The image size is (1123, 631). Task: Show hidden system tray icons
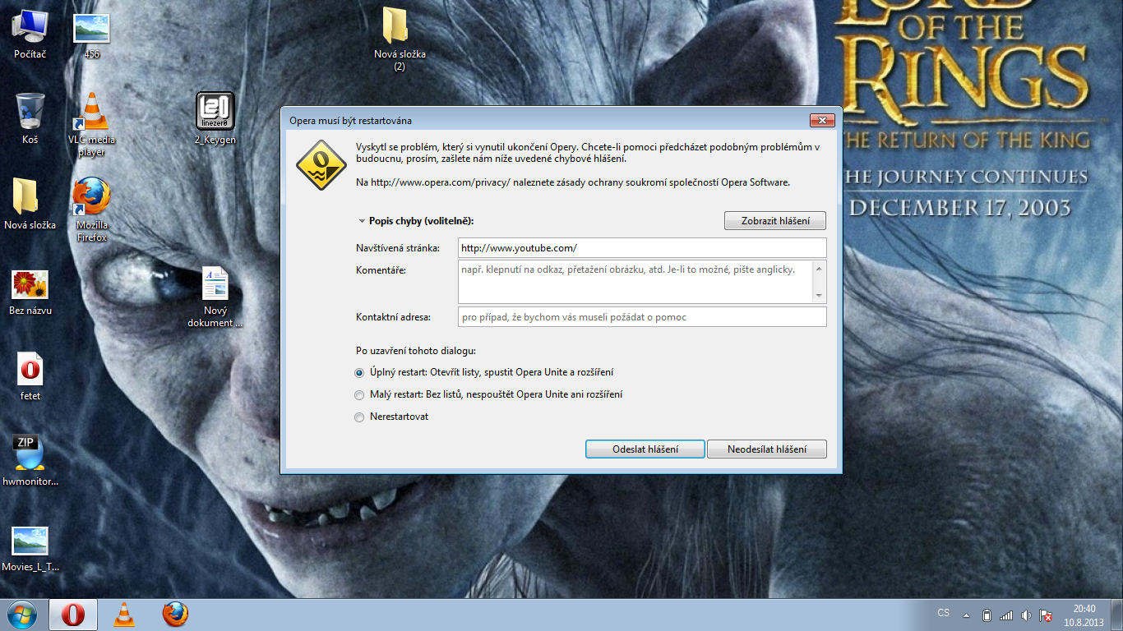[x=966, y=615]
